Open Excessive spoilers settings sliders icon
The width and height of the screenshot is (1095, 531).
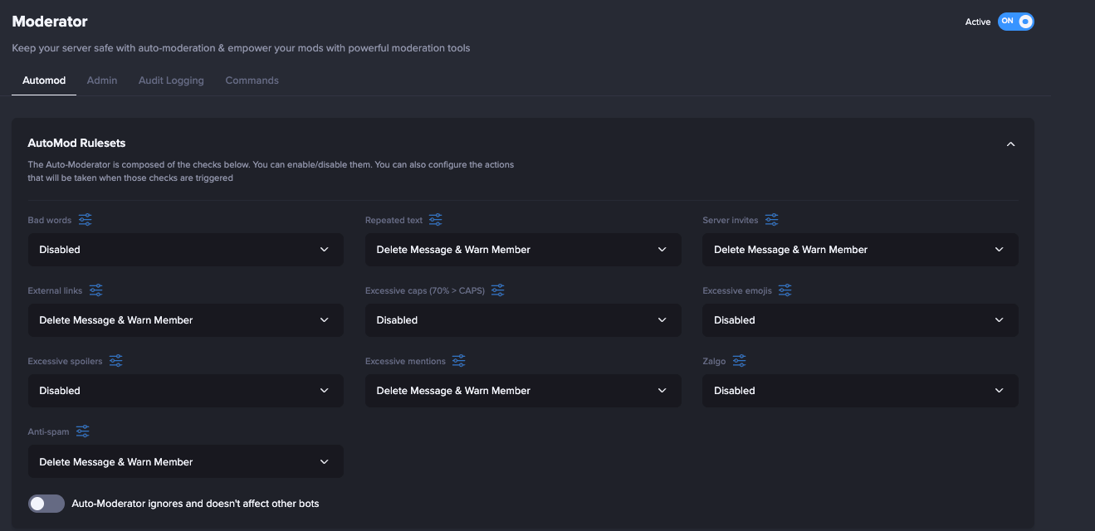[x=116, y=361]
